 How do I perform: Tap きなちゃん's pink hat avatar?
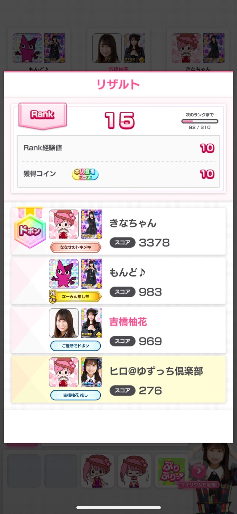coord(64,224)
